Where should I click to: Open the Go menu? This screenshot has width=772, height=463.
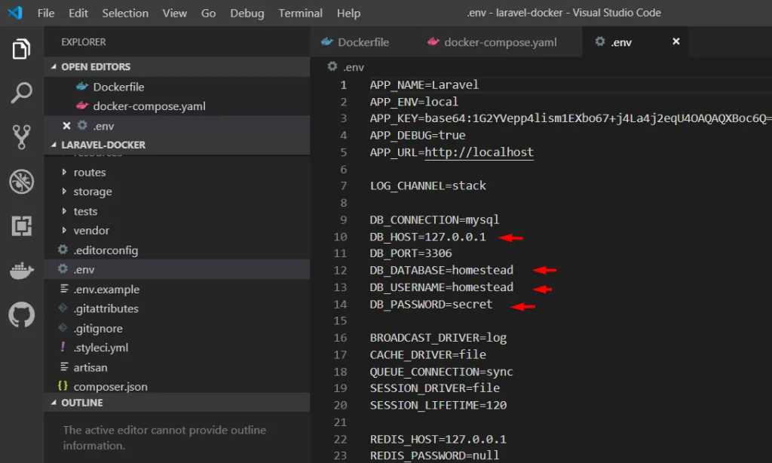tap(208, 14)
